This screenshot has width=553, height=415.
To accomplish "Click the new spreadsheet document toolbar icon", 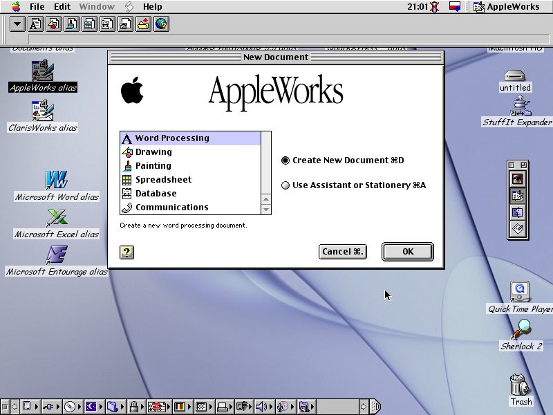I will tap(90, 24).
